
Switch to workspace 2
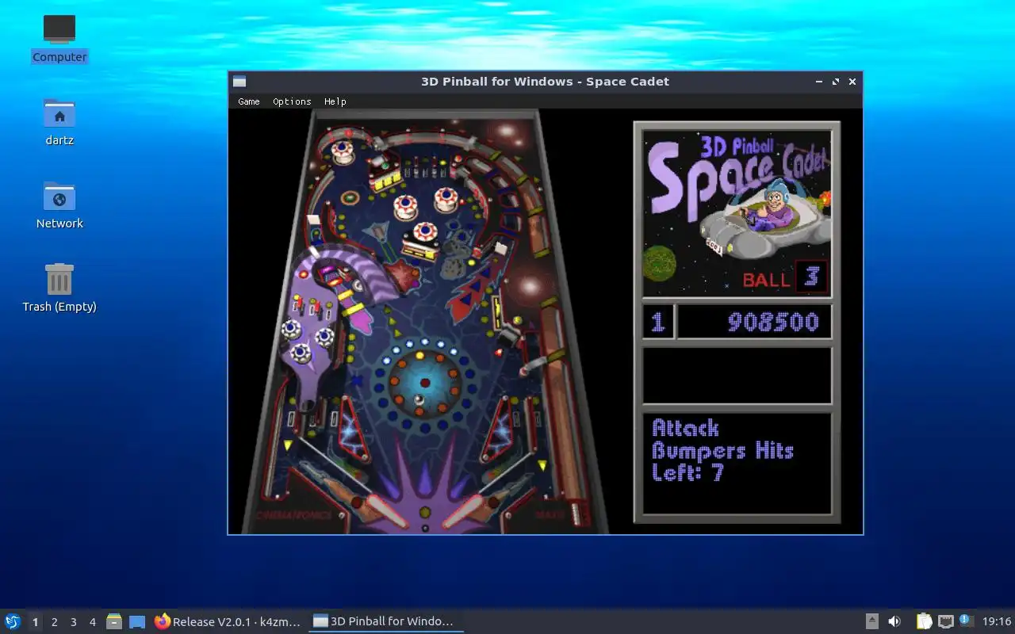pos(54,622)
